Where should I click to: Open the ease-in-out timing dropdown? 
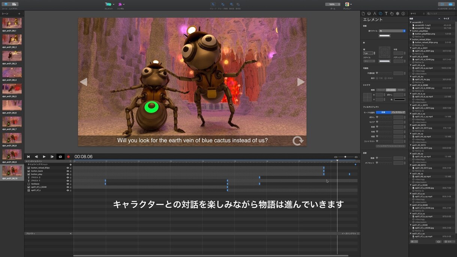click(350, 233)
